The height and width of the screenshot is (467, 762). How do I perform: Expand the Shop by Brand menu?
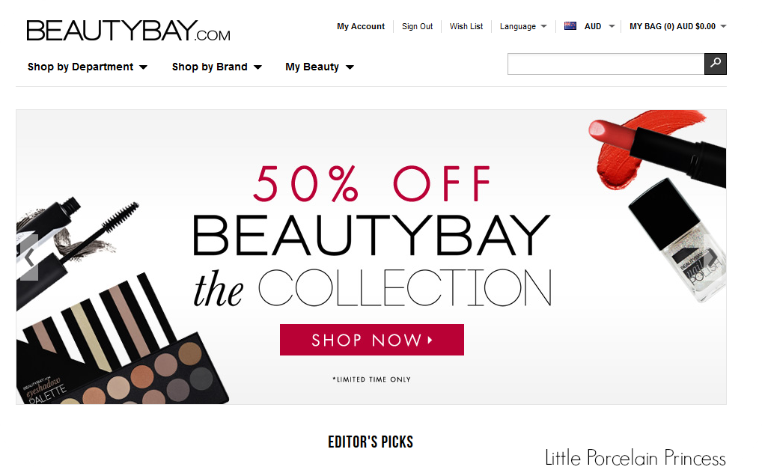coord(217,67)
